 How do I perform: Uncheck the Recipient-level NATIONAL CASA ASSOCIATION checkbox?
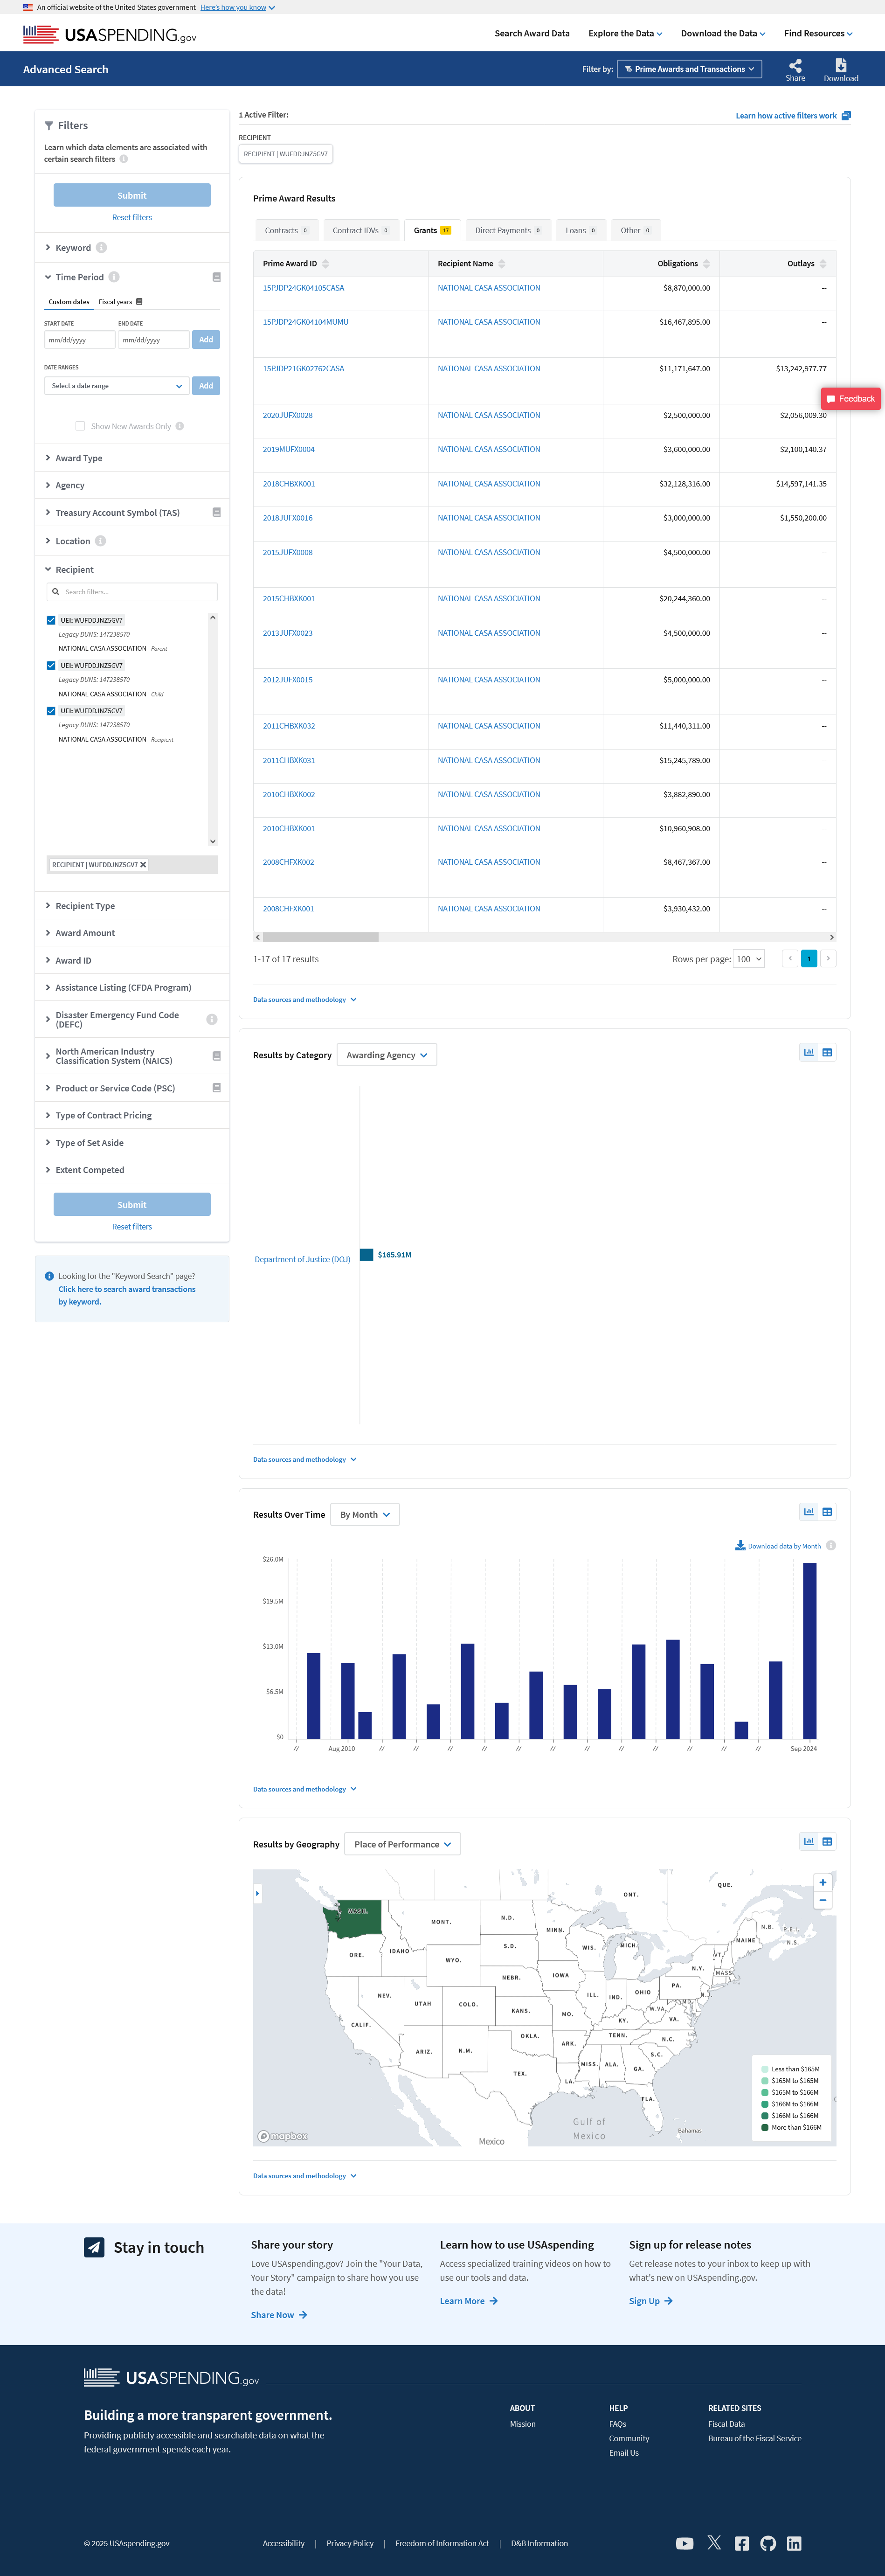pyautogui.click(x=51, y=711)
